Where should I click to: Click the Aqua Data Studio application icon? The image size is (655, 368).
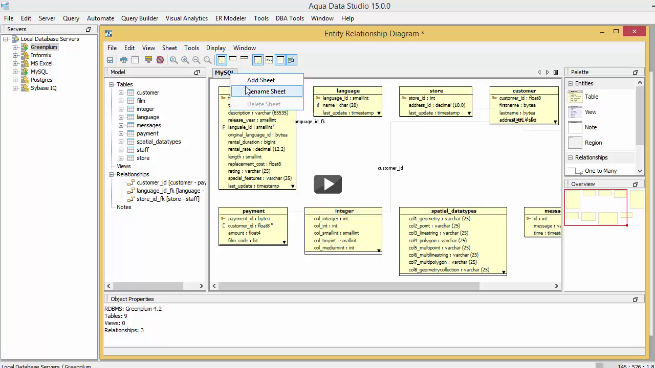tap(5, 5)
